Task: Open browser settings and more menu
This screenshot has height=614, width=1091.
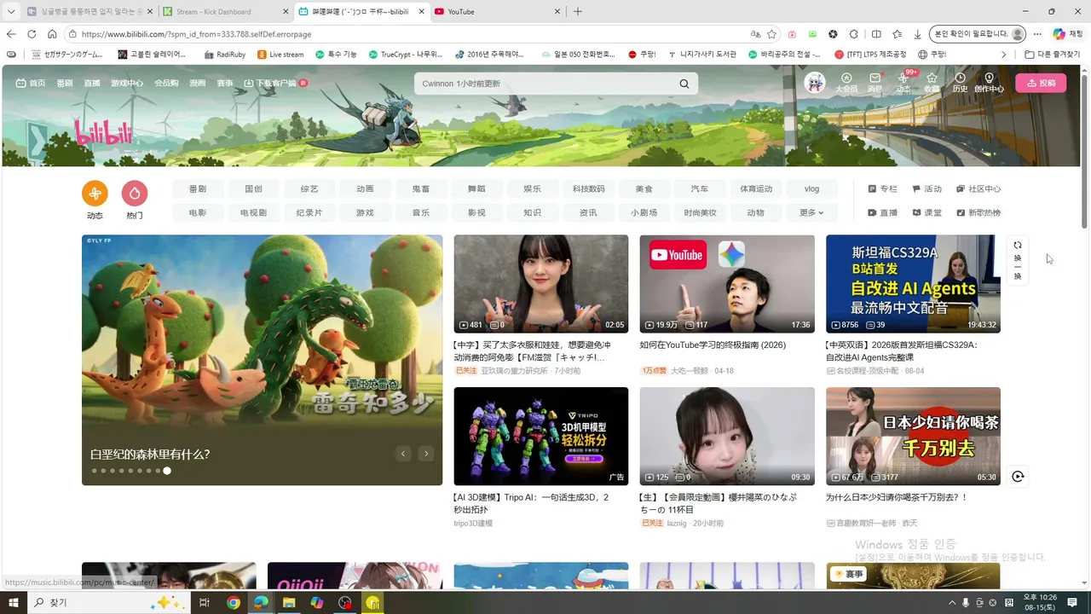Action: coord(1037,34)
